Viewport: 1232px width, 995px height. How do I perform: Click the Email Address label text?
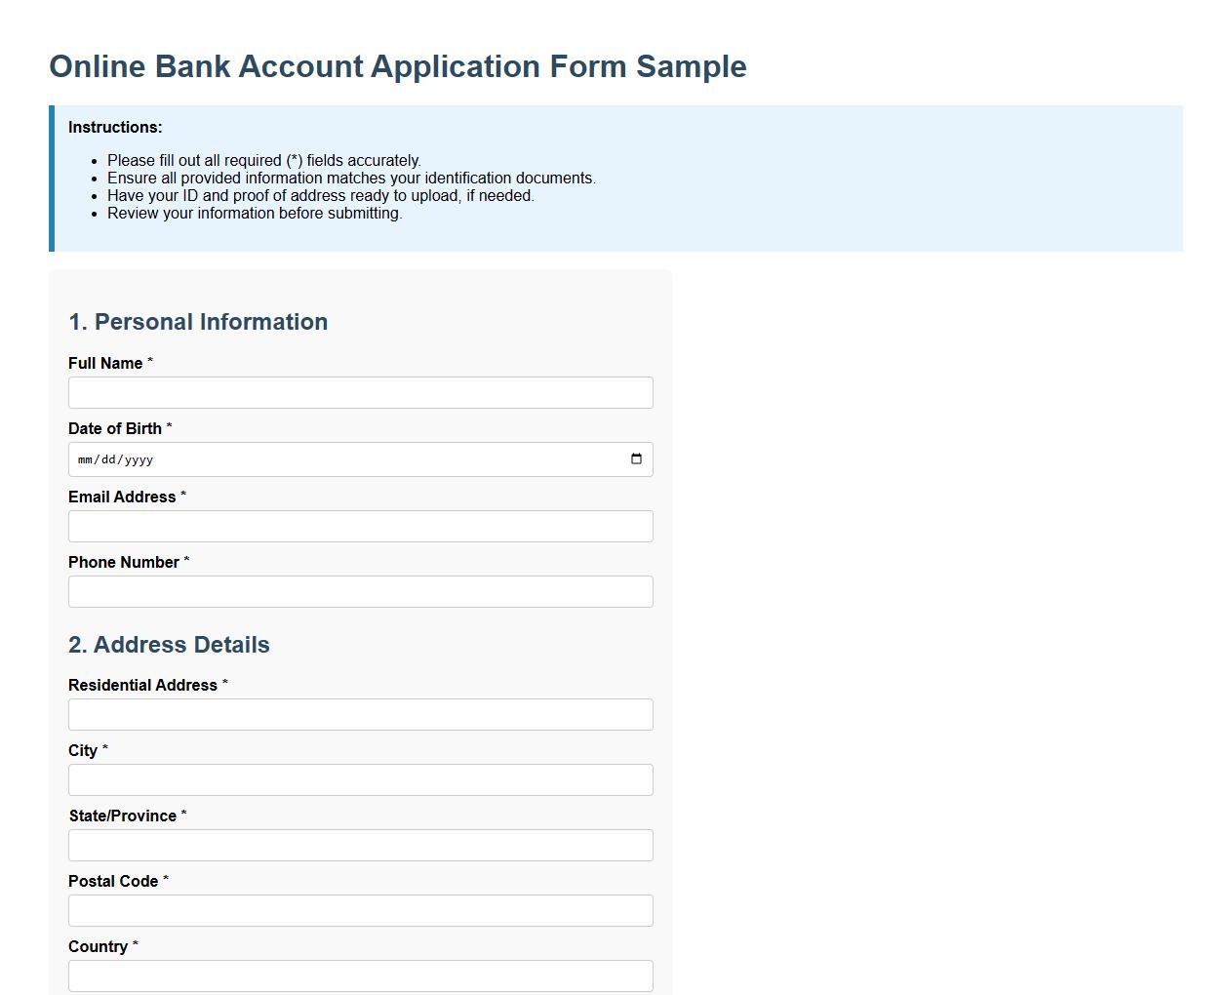pos(119,497)
